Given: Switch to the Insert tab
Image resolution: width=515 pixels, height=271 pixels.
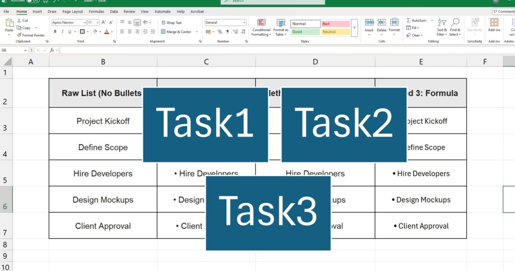Looking at the screenshot, I should coord(37,12).
